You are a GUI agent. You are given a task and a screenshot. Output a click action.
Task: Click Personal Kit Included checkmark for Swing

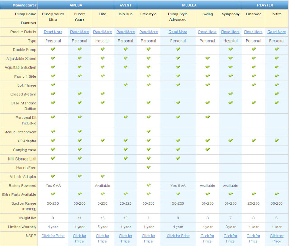(x=207, y=117)
